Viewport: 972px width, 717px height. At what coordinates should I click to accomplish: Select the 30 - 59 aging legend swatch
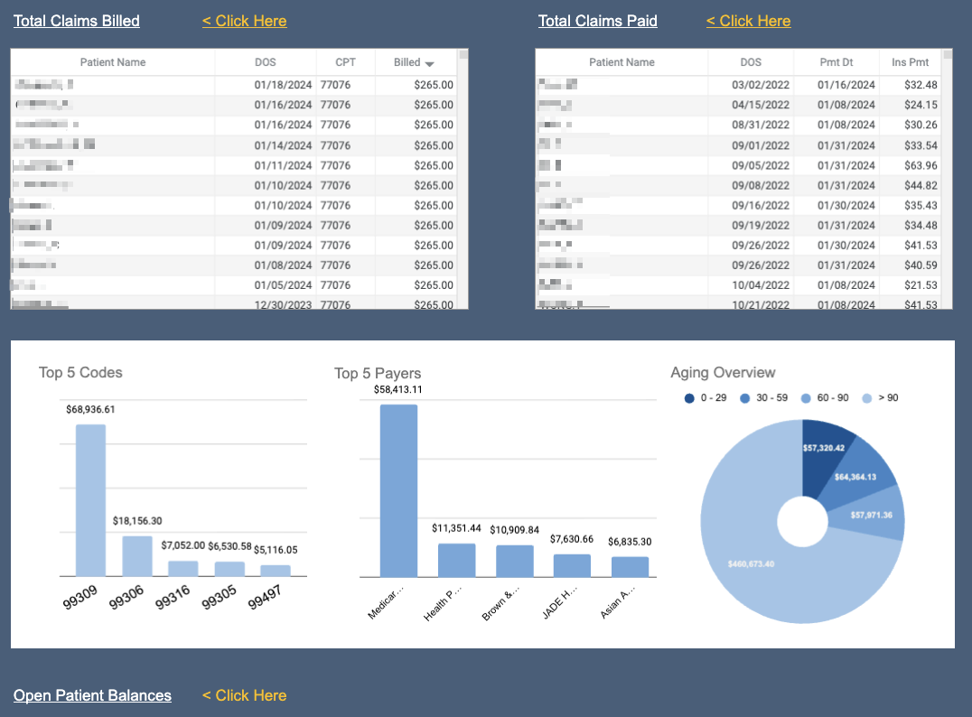click(x=745, y=398)
